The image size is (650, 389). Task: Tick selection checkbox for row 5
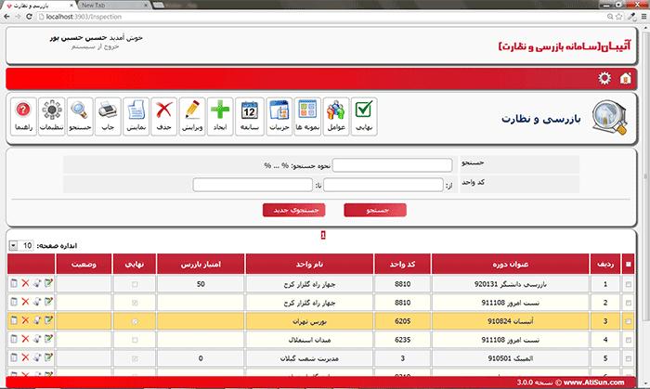[629, 358]
